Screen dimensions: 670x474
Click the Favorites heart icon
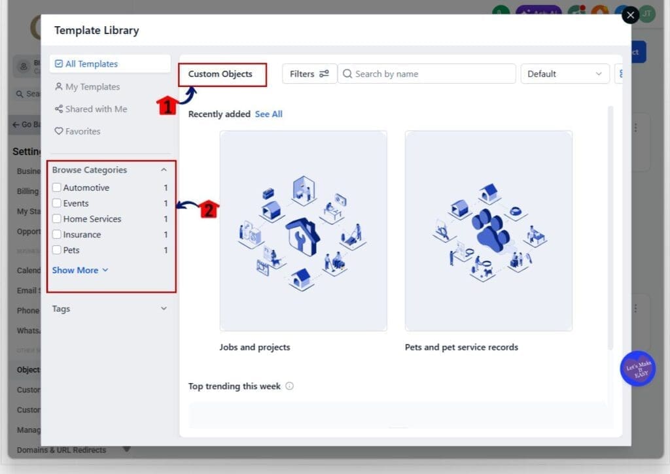coord(58,131)
